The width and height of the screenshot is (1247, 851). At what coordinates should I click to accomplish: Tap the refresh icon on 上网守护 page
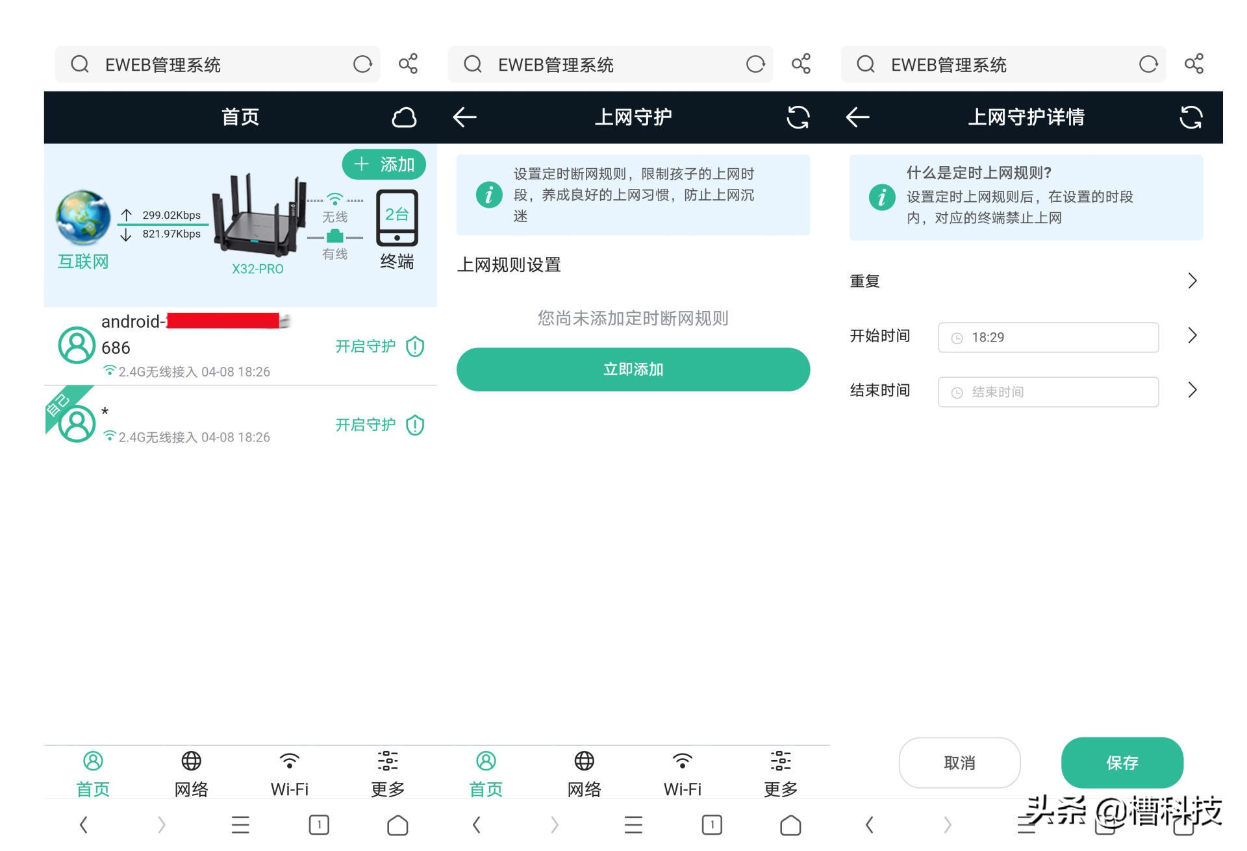(x=799, y=117)
